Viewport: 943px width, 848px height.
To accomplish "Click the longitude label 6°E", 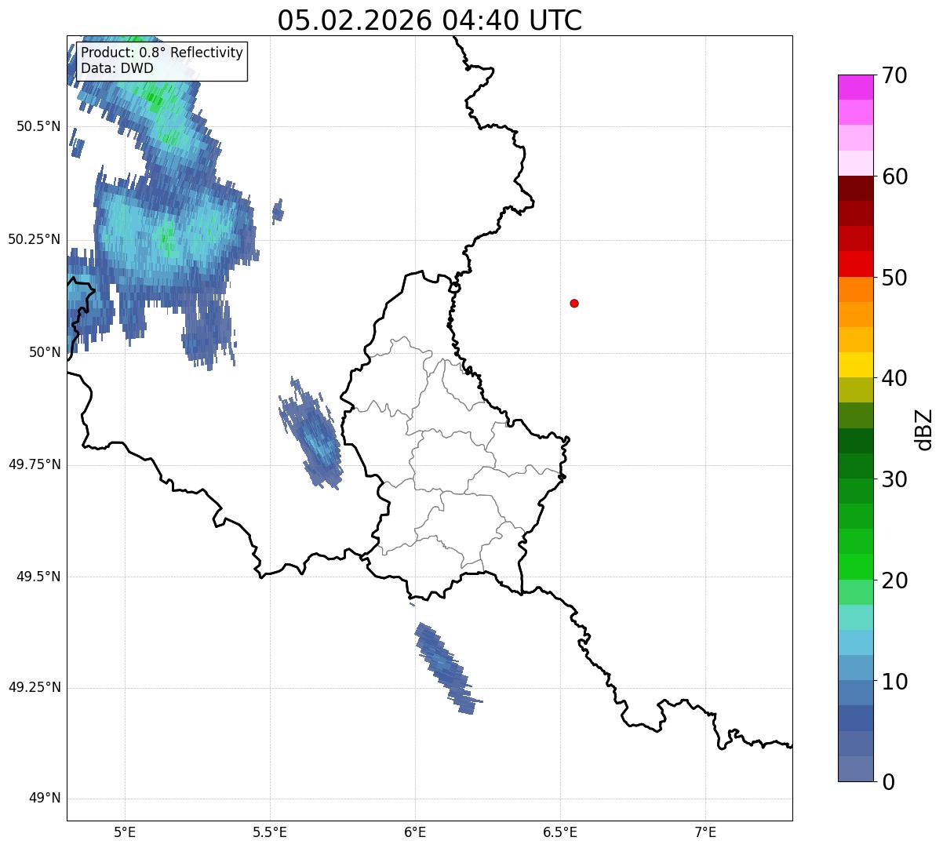I will [415, 832].
